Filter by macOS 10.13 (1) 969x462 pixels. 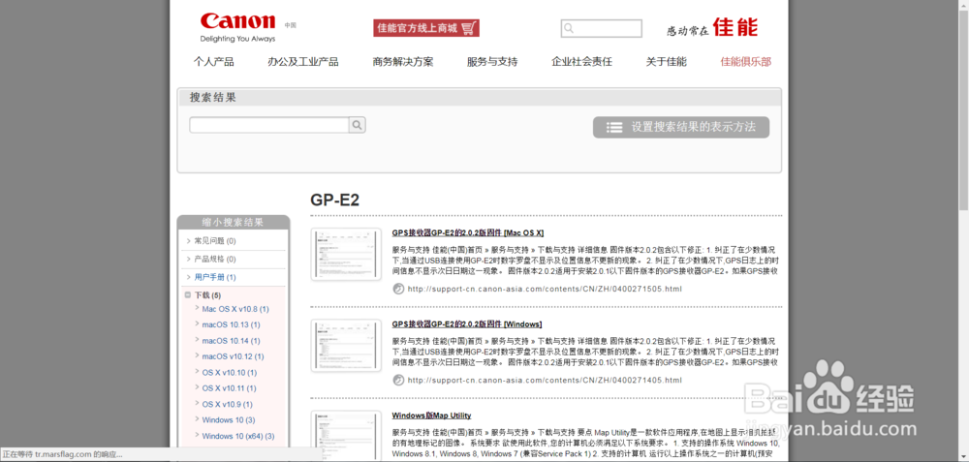point(232,324)
